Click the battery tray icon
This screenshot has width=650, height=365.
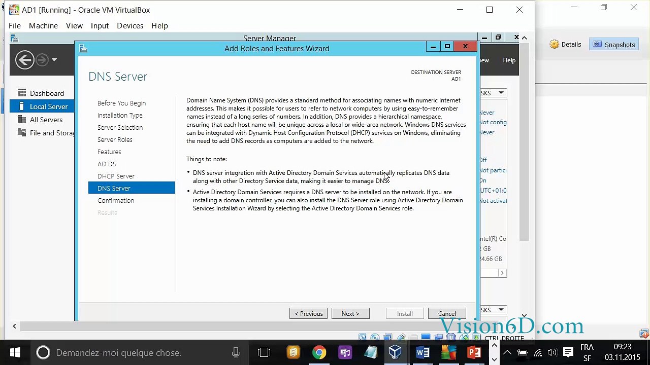(x=523, y=353)
